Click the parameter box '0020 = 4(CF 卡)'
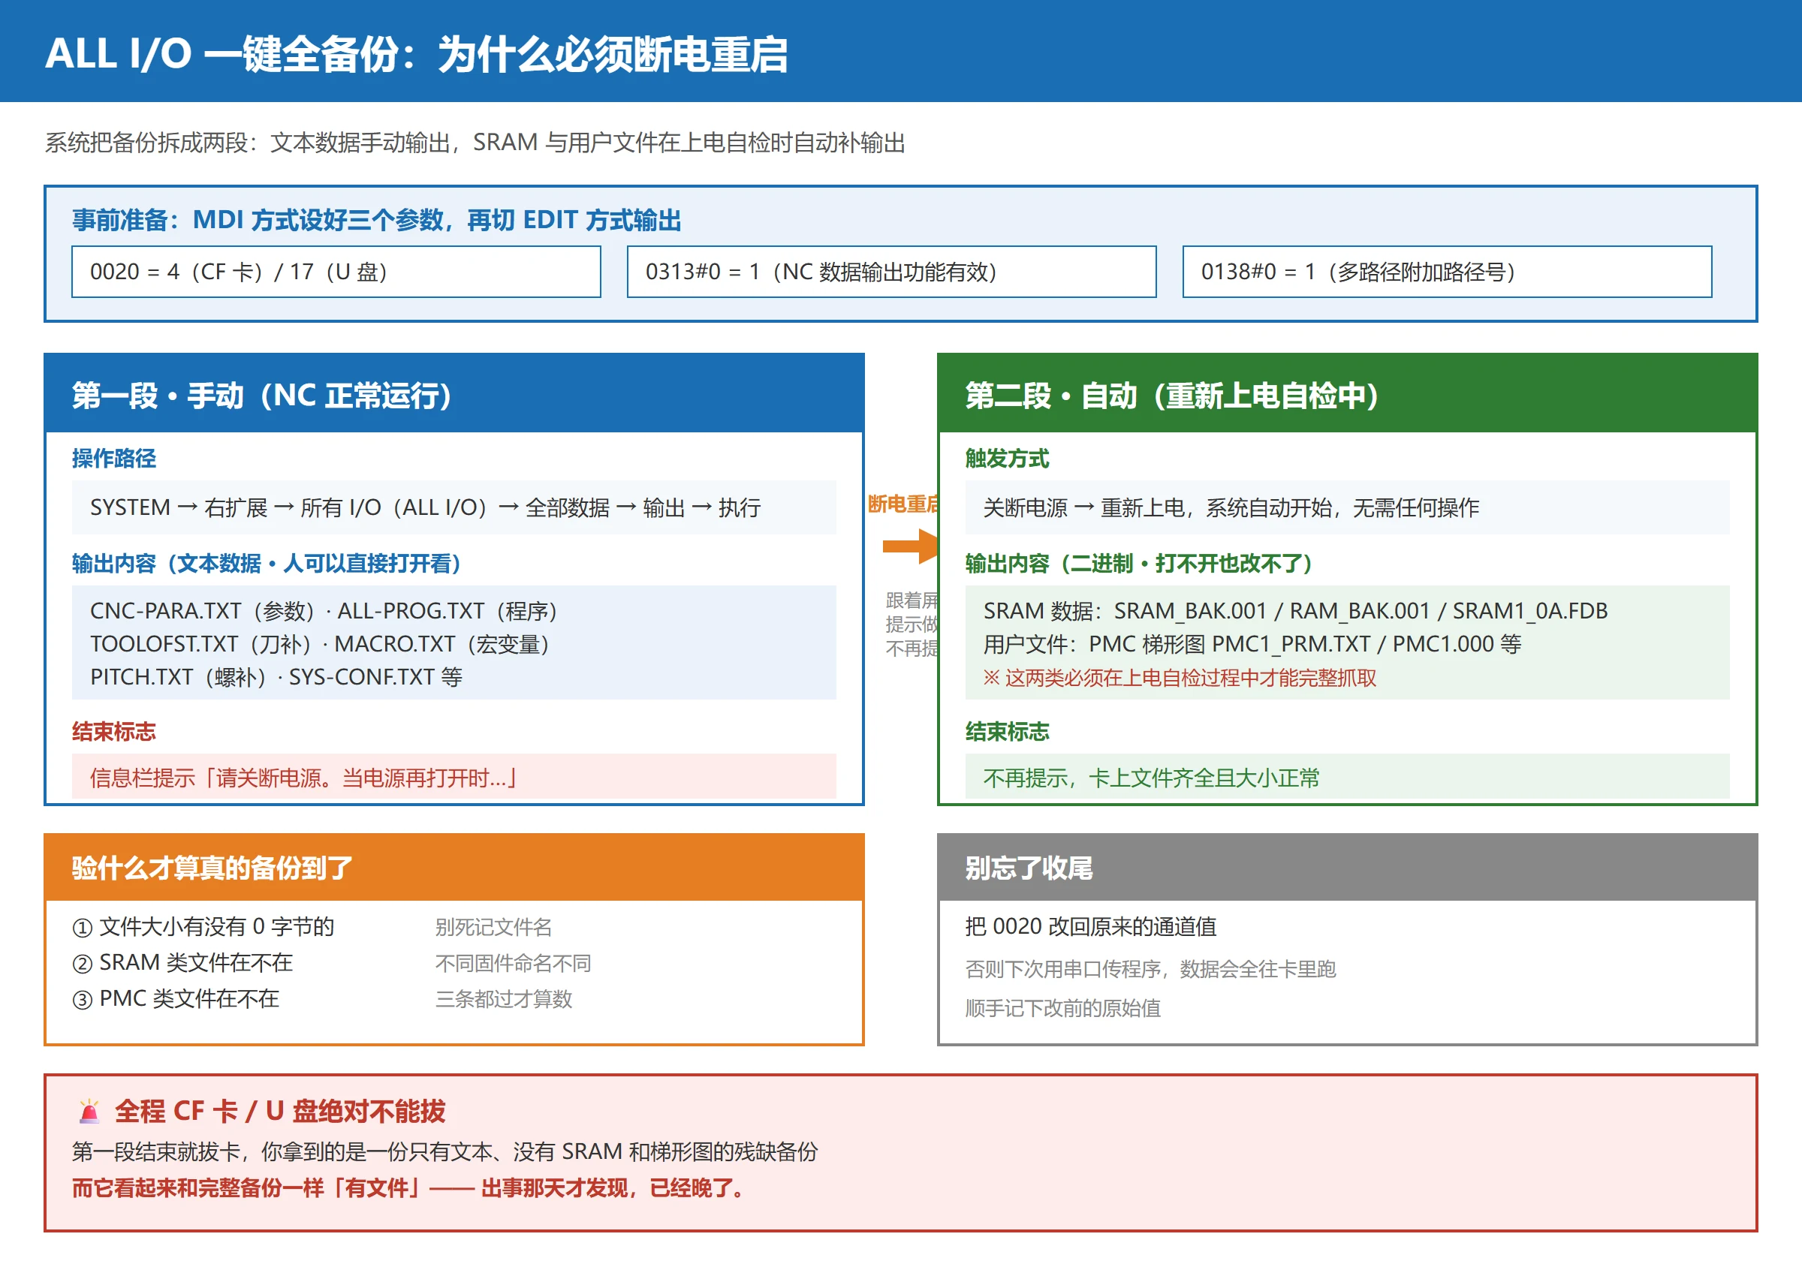Image resolution: width=1802 pixels, height=1276 pixels. pyautogui.click(x=336, y=272)
